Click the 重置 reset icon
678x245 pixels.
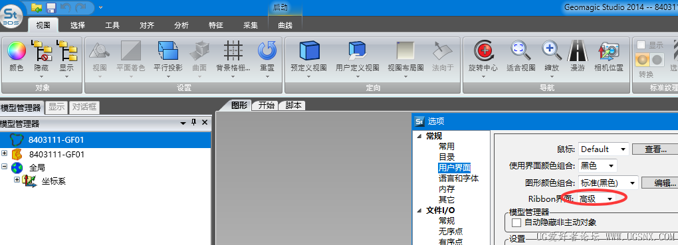(267, 51)
